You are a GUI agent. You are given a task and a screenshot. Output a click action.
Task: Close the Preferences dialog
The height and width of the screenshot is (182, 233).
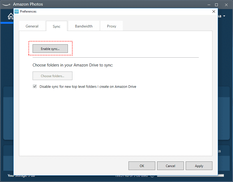[213, 11]
